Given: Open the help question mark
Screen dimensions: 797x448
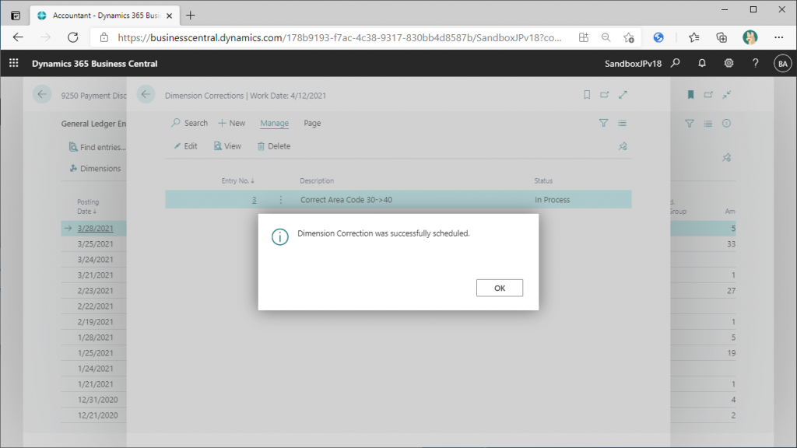Looking at the screenshot, I should click(x=755, y=63).
